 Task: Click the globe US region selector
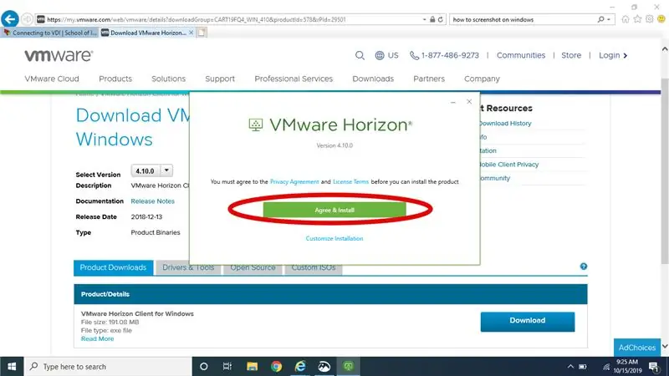(386, 55)
